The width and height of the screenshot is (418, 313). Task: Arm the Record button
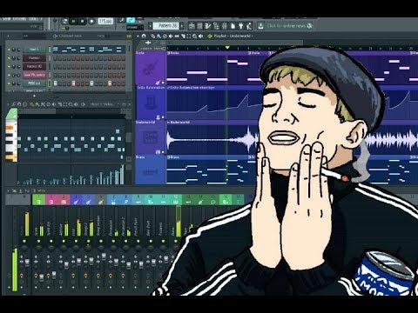coord(91,21)
